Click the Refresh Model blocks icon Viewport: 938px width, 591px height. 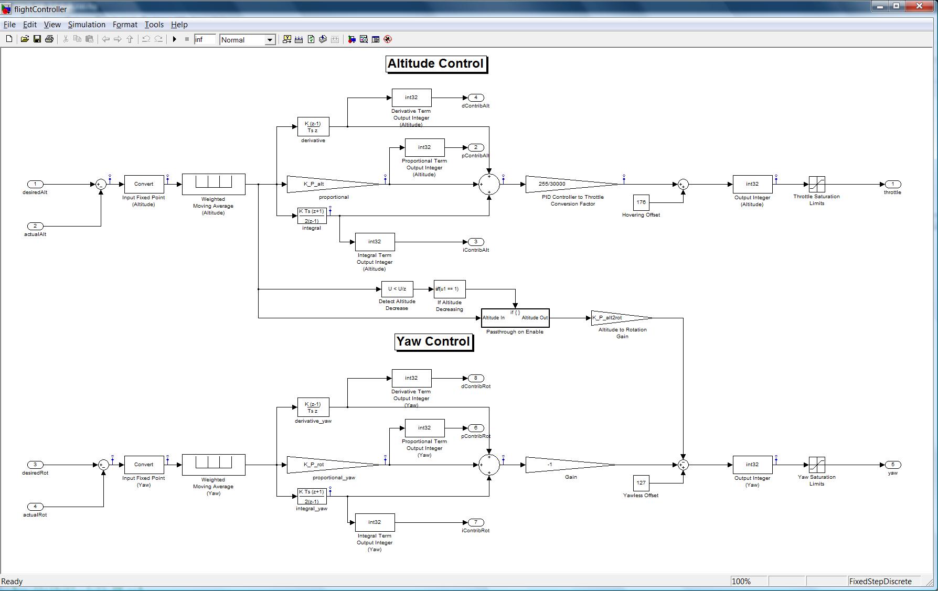pos(311,39)
